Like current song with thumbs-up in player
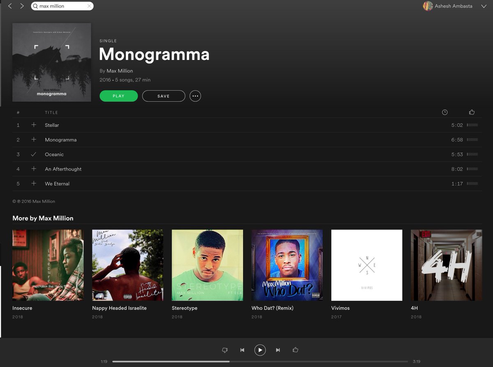Screen dimensions: 493x367 point(295,350)
